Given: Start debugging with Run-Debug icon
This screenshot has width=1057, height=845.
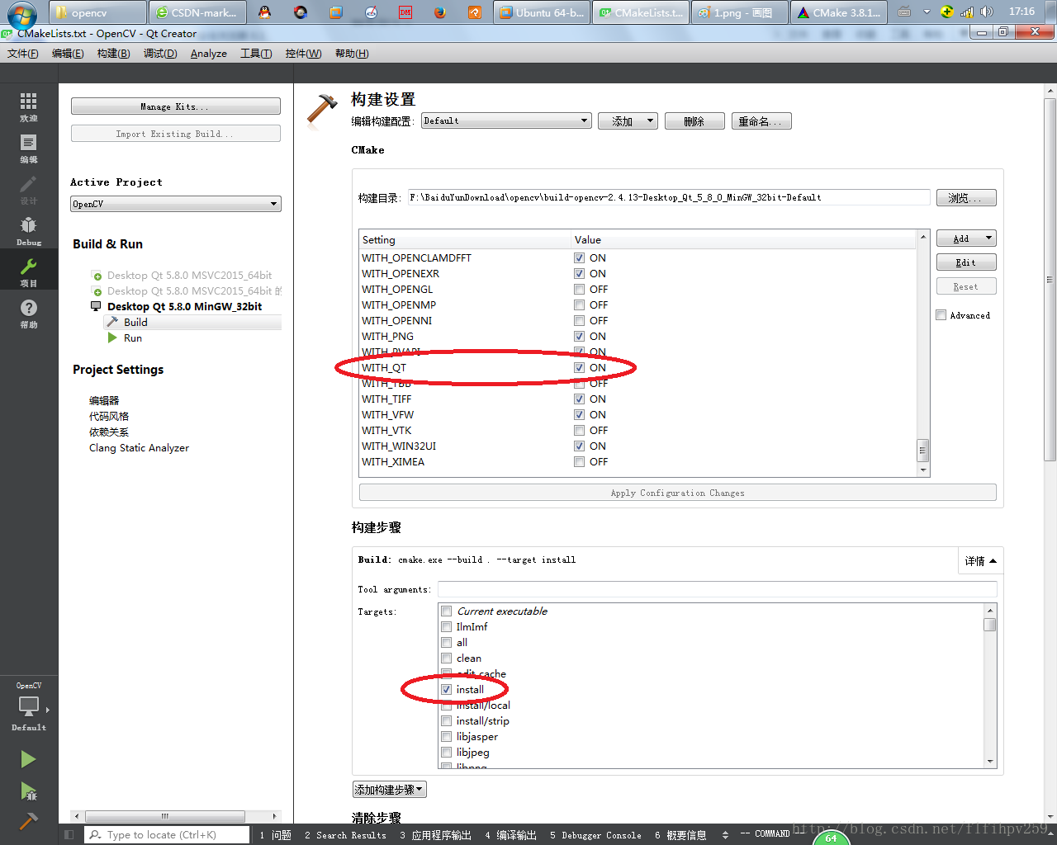Looking at the screenshot, I should pyautogui.click(x=28, y=792).
